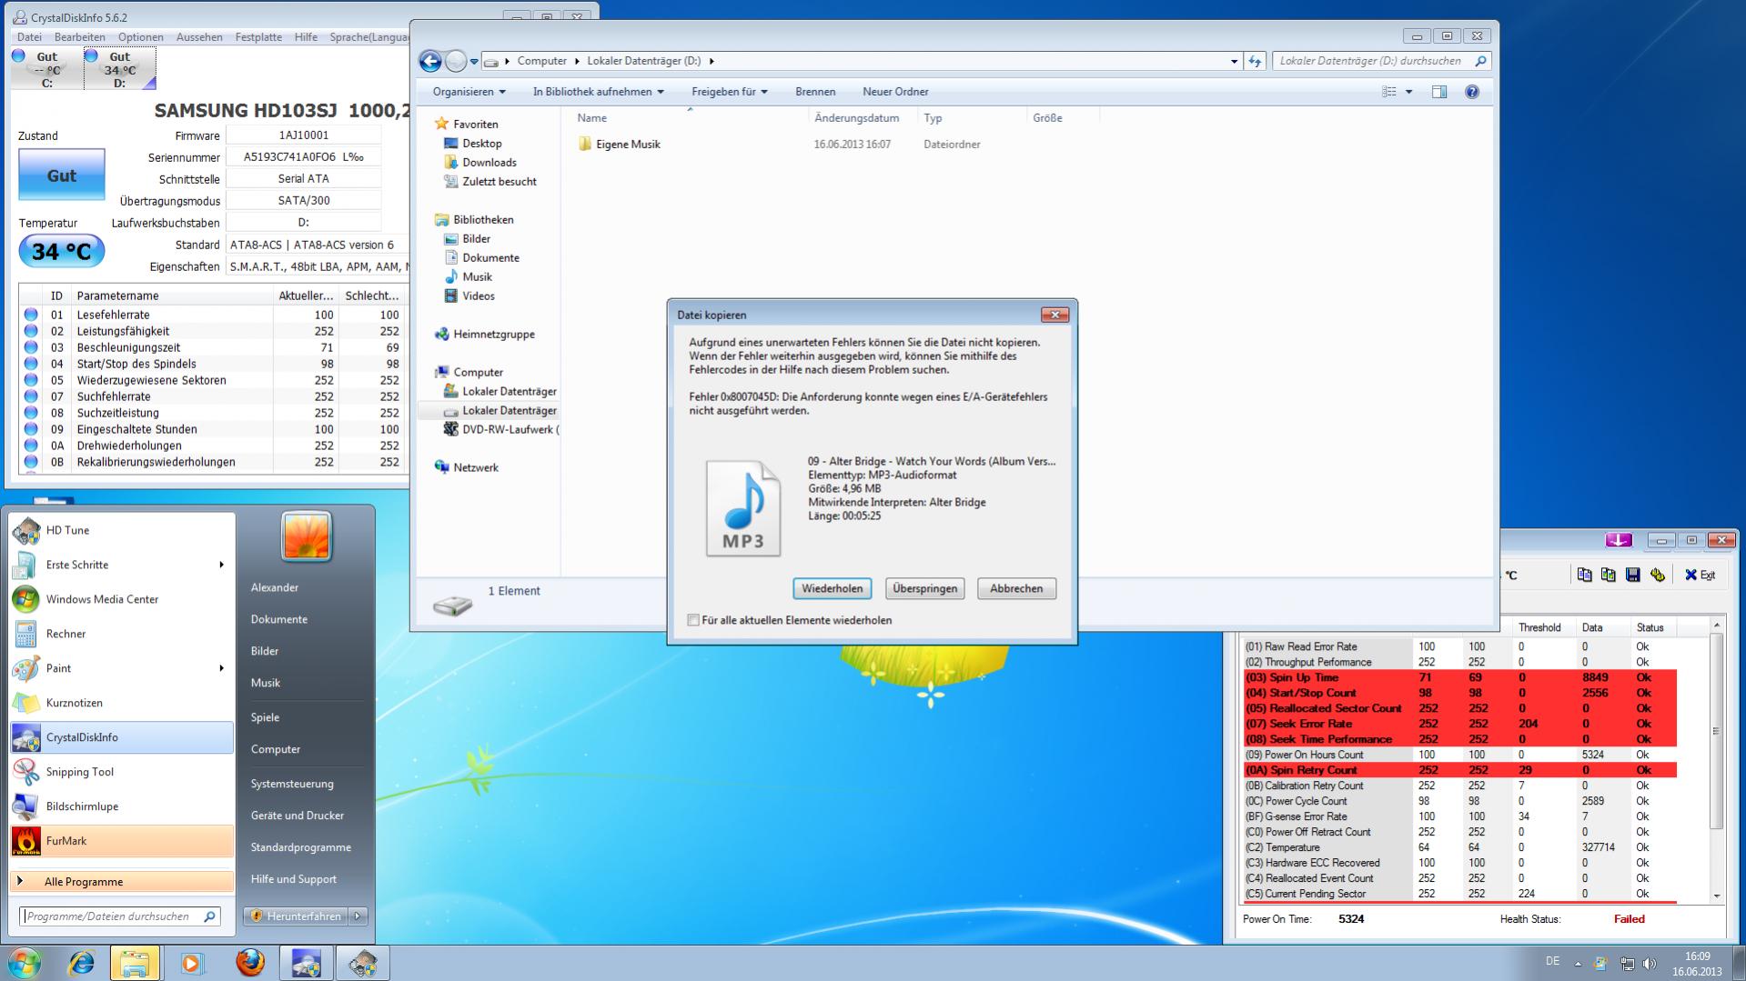The height and width of the screenshot is (981, 1746).
Task: Open Freigeben für dropdown
Action: (x=729, y=92)
